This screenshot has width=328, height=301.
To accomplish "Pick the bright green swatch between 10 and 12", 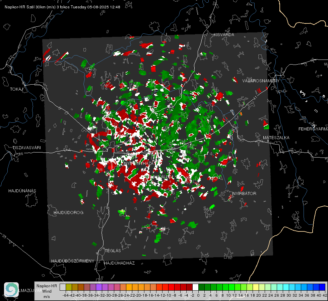I will [232, 287].
